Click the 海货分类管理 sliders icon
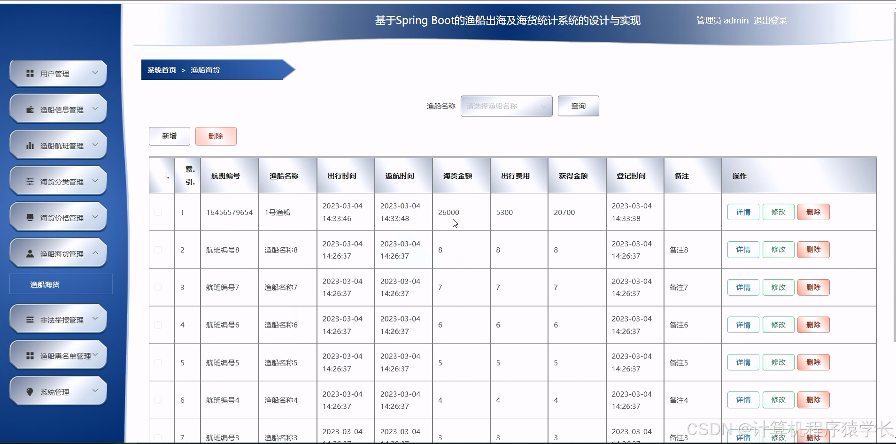 30,181
